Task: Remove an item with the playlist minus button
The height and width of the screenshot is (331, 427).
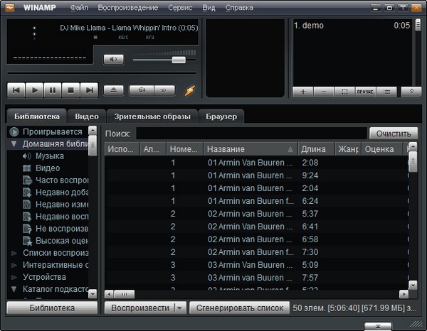Action: [x=323, y=92]
